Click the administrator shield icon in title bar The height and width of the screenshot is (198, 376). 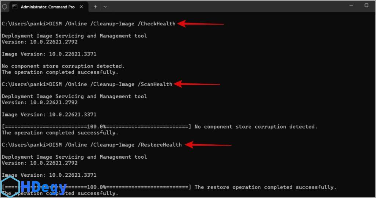tap(5, 7)
